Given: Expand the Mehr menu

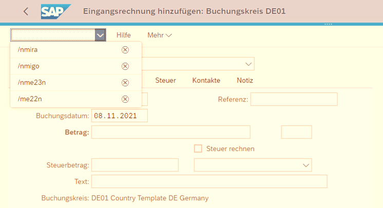Looking at the screenshot, I should (159, 35).
